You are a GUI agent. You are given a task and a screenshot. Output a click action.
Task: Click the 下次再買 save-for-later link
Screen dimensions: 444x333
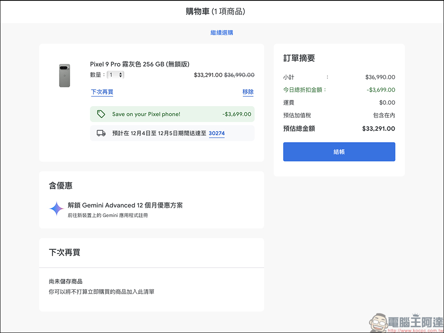(x=102, y=92)
